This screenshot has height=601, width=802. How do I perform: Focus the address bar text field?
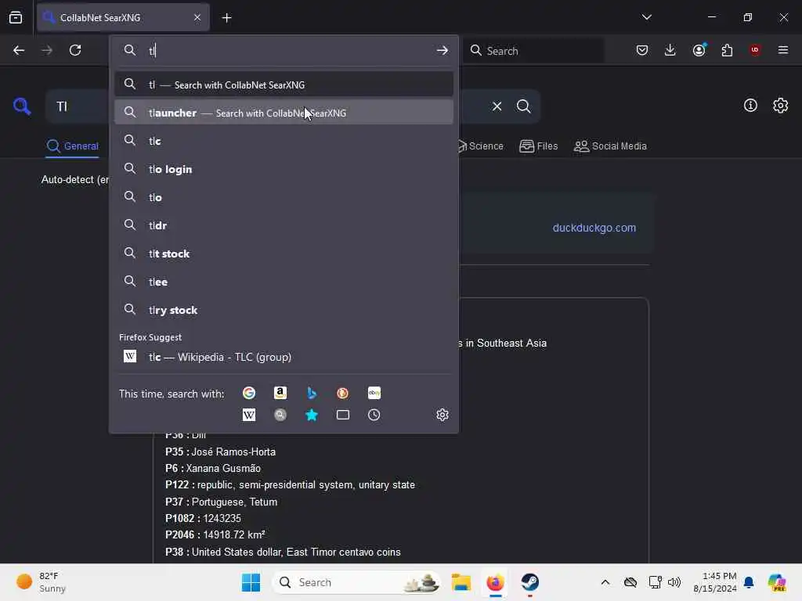pos(289,50)
